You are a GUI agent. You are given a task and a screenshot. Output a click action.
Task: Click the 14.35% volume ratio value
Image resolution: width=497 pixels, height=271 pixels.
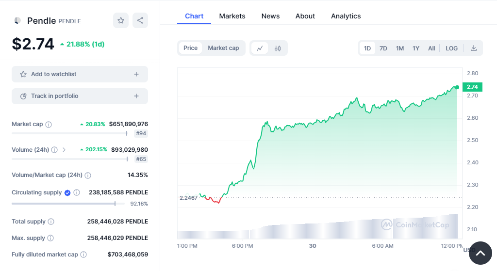coord(137,175)
